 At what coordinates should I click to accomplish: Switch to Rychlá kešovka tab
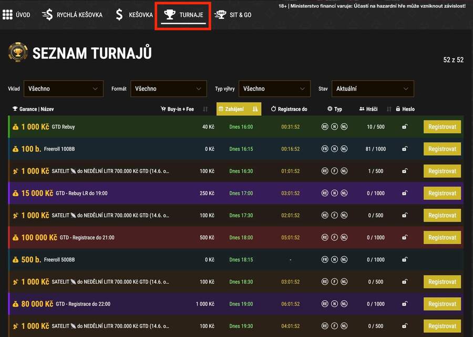pos(72,15)
